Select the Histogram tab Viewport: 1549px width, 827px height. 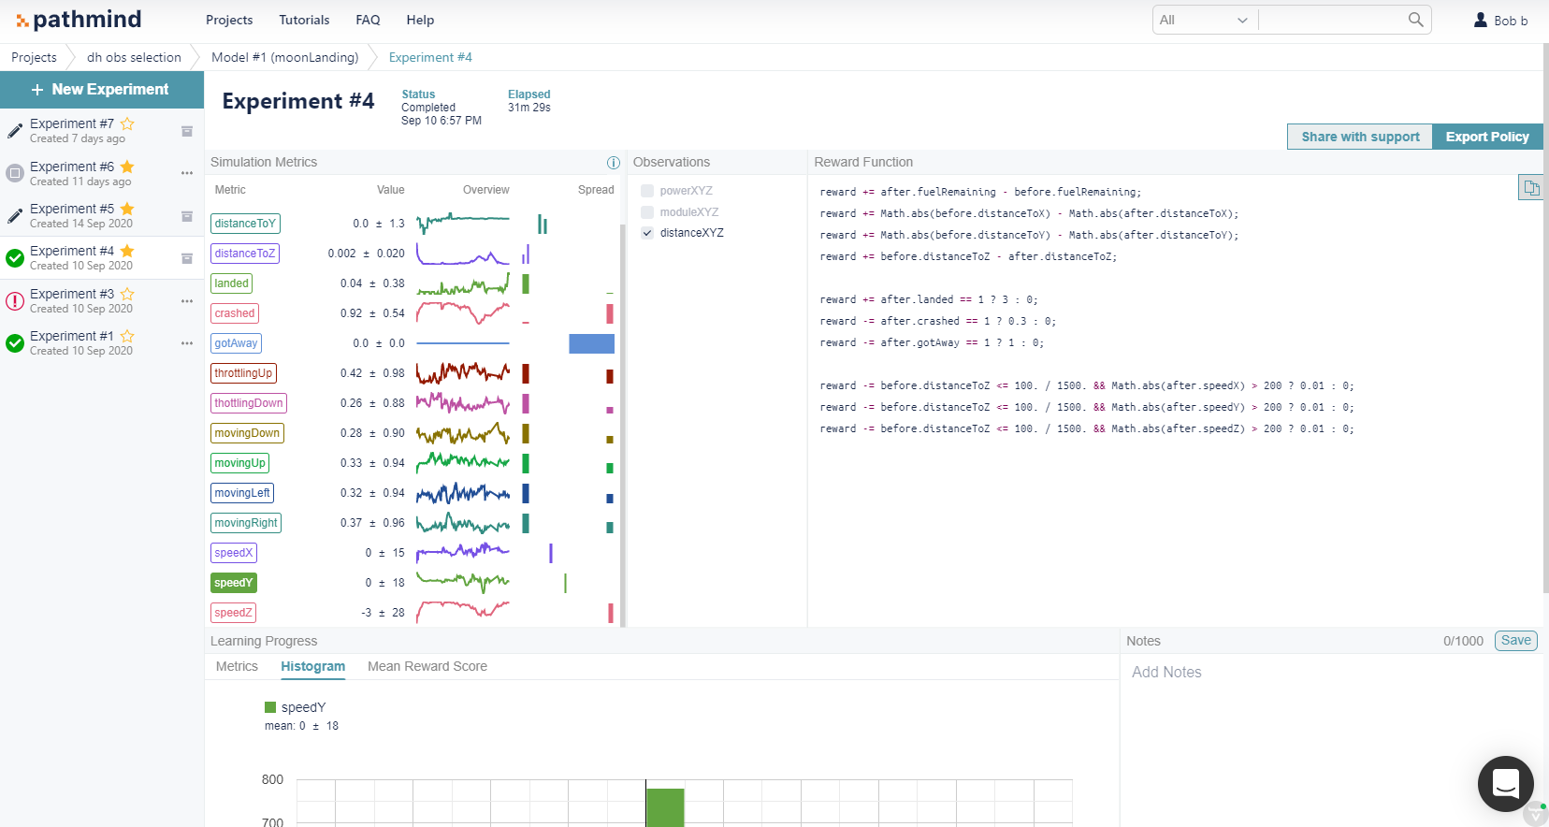(312, 666)
